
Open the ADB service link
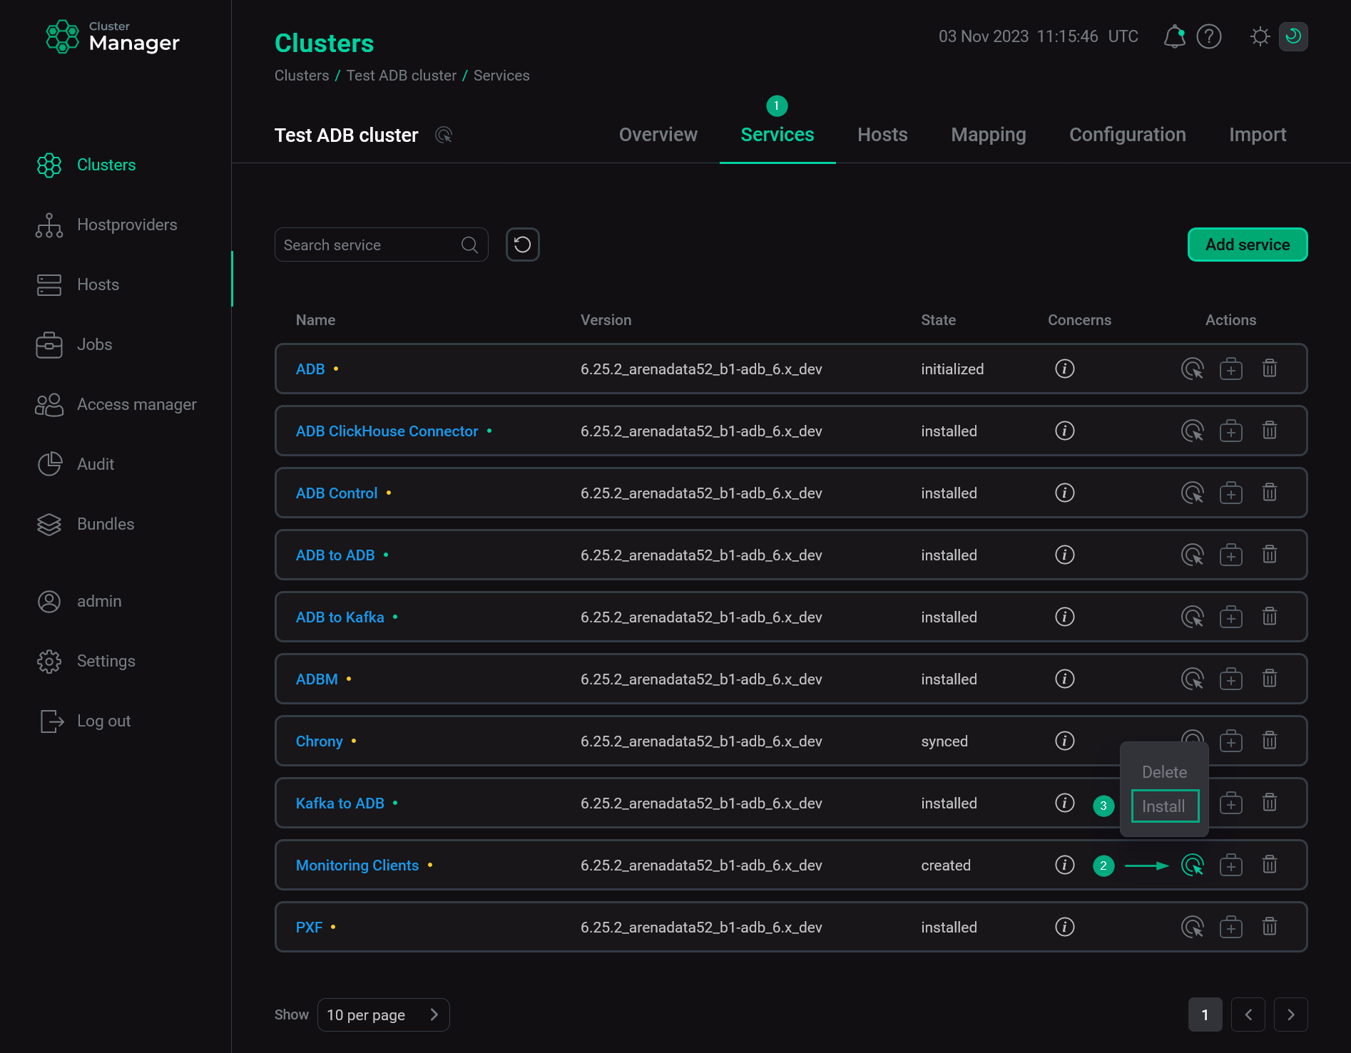(x=310, y=369)
